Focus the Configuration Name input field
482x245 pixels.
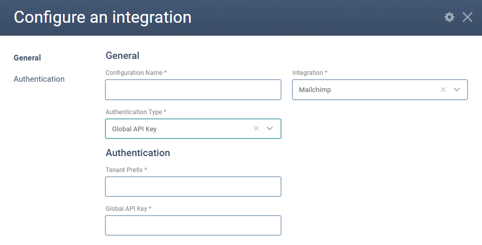pyautogui.click(x=193, y=89)
